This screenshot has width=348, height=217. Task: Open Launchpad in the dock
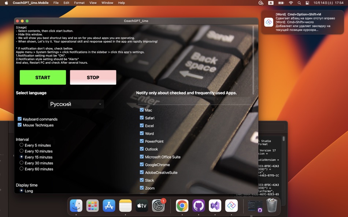click(93, 205)
